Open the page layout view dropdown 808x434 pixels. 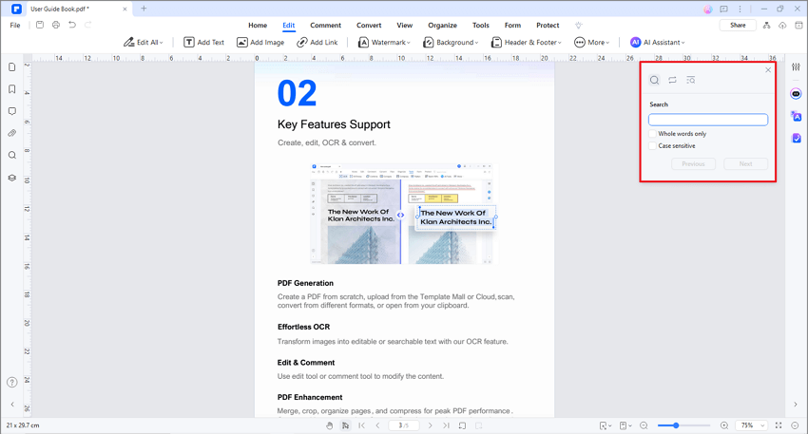tap(625, 425)
